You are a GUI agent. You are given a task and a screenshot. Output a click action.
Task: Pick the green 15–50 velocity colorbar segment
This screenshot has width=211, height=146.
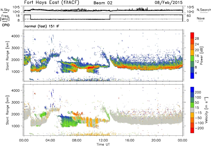[192, 105]
